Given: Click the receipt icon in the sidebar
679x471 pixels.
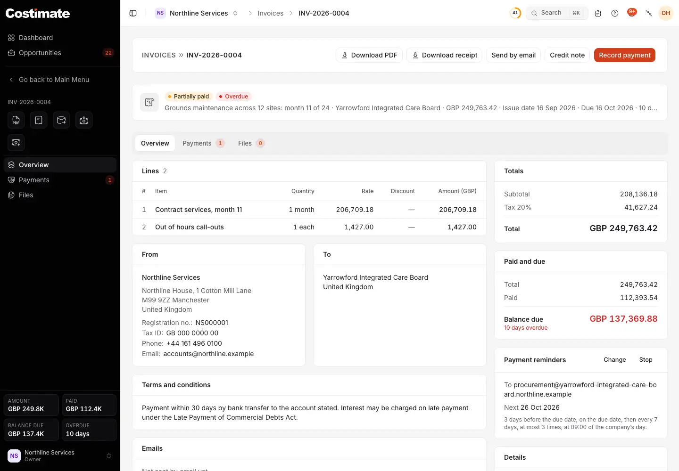Looking at the screenshot, I should [x=39, y=120].
